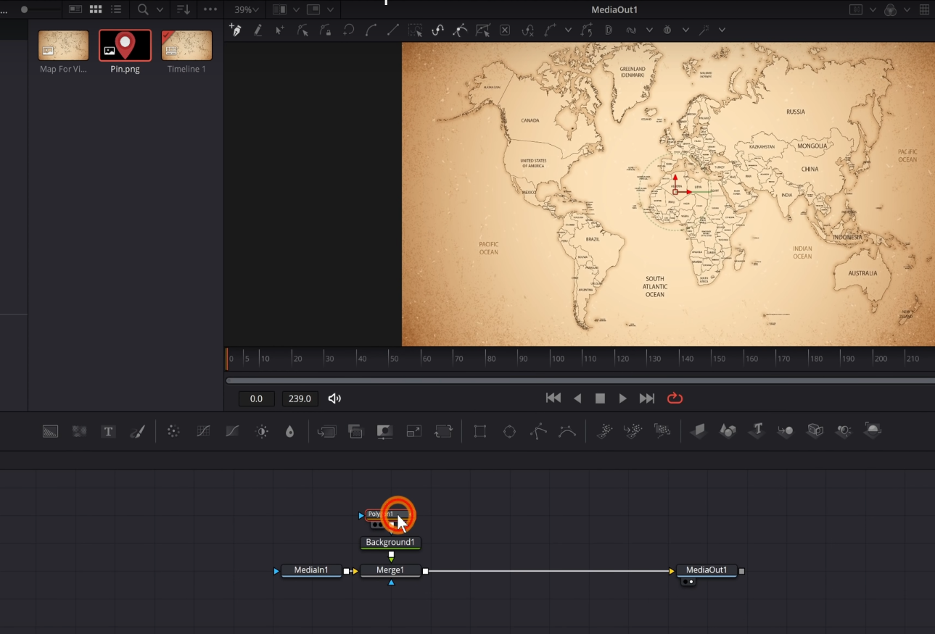Open split viewer options dropdown
The width and height of the screenshot is (935, 634).
296,9
